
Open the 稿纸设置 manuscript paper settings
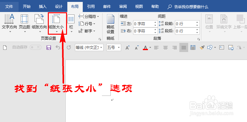110,24
